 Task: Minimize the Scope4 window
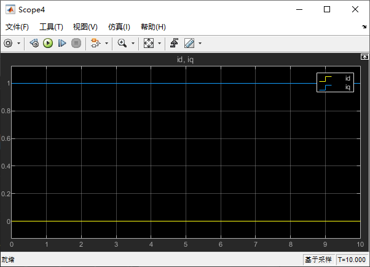[299, 9]
